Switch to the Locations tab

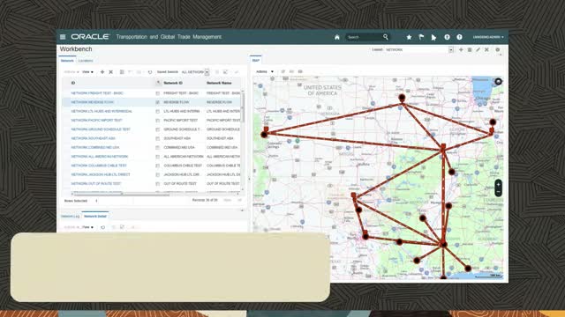[x=86, y=61]
